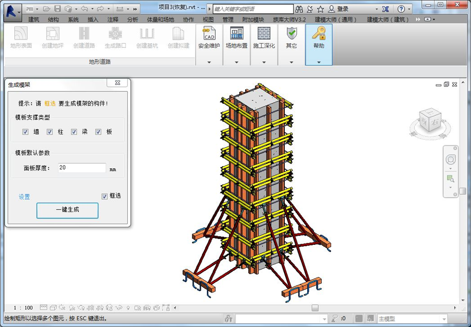Open the 1 : 100 view scale selector

pos(23,308)
